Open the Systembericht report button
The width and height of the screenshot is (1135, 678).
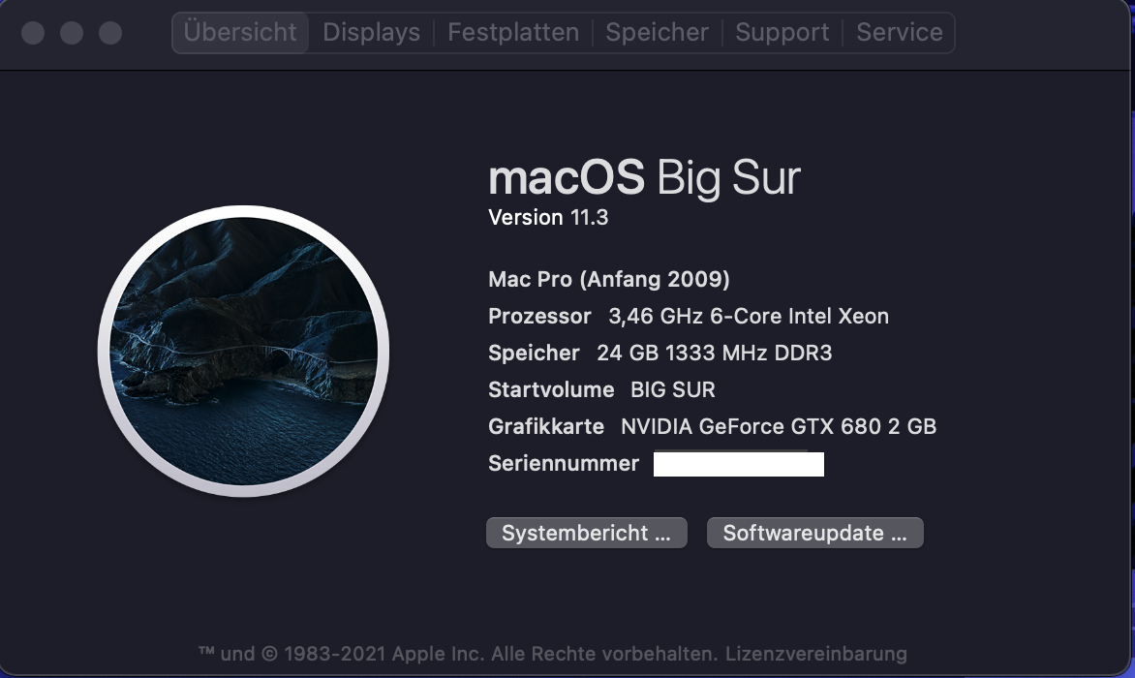point(586,533)
